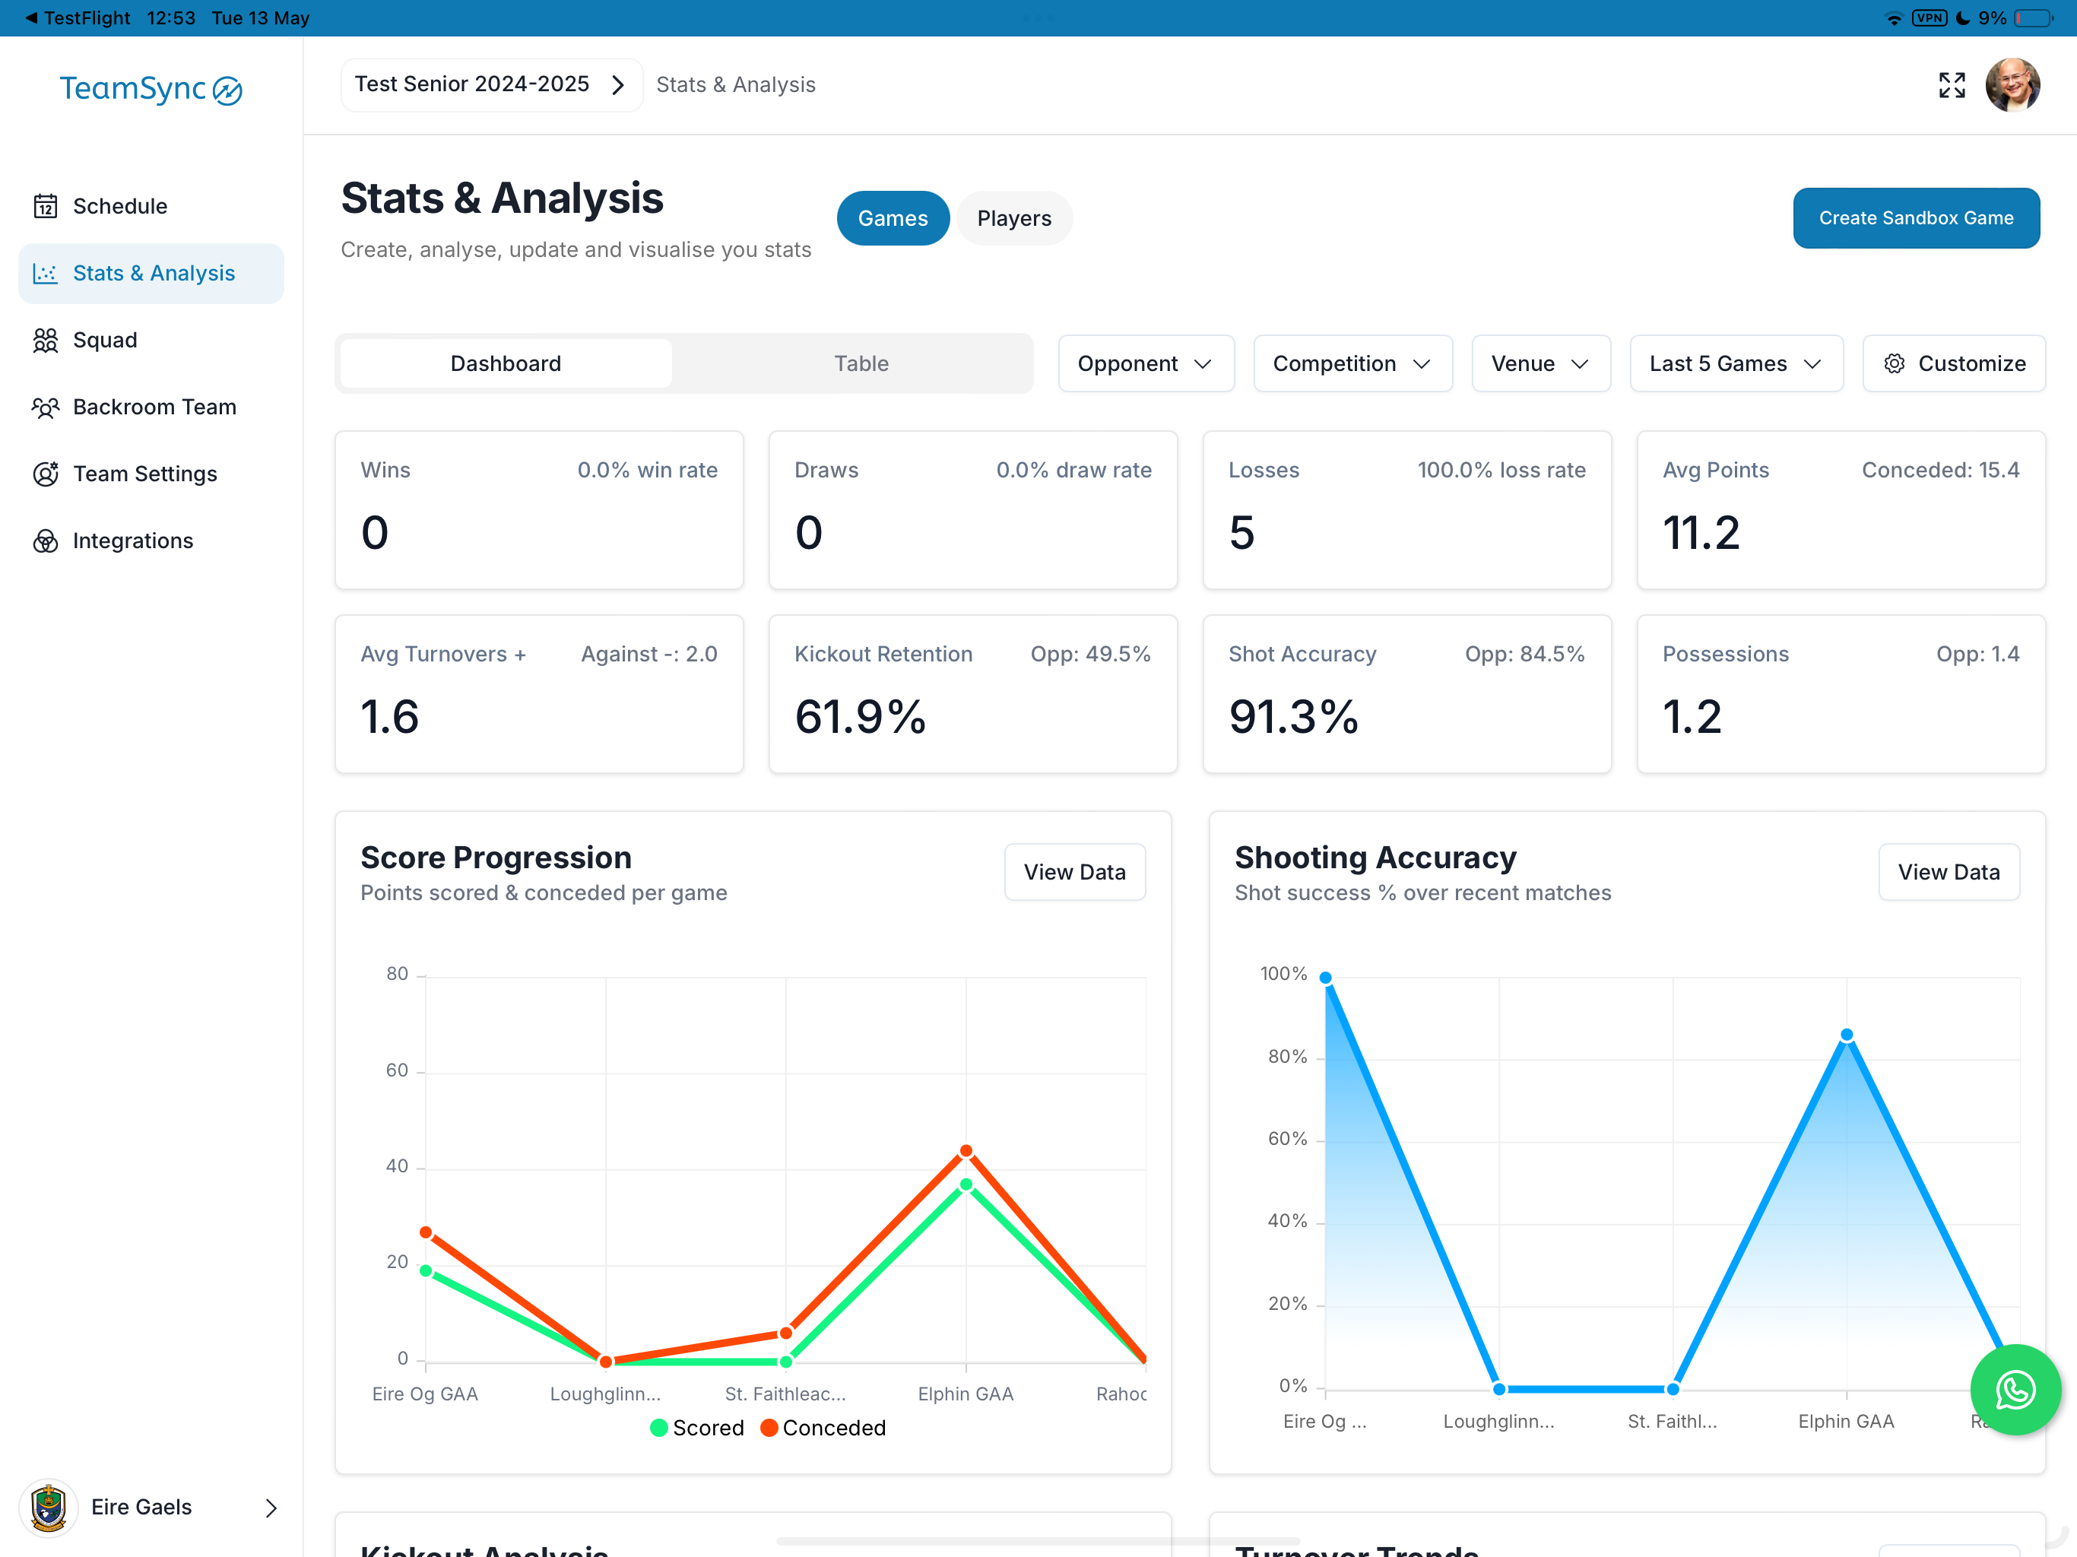Image resolution: width=2077 pixels, height=1557 pixels.
Task: Click the Create Sandbox Game button
Action: tap(1916, 218)
